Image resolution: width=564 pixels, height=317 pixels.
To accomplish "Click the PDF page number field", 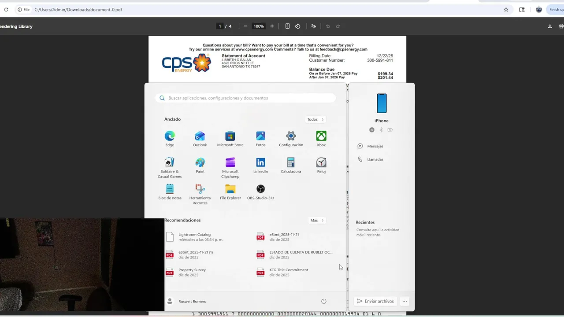I will click(220, 26).
